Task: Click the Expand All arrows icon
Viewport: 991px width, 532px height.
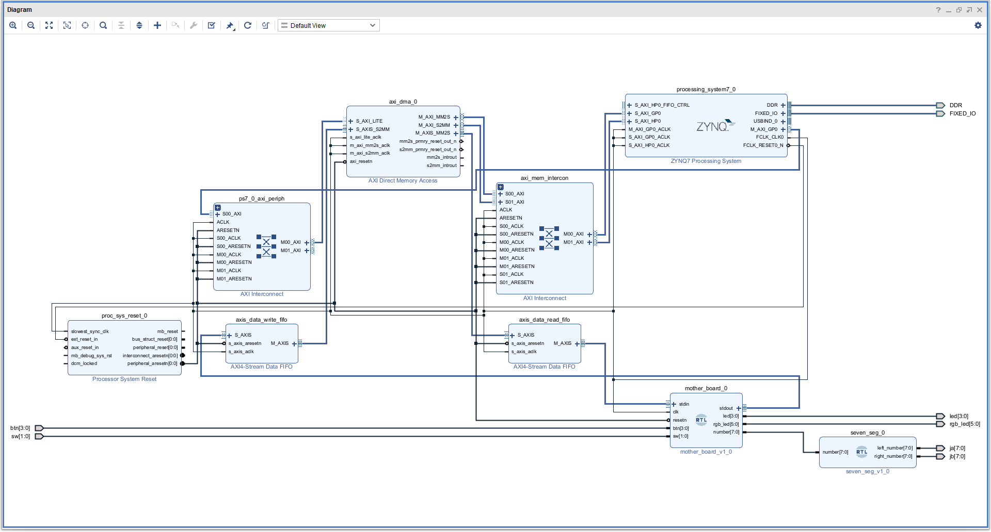Action: click(x=139, y=25)
